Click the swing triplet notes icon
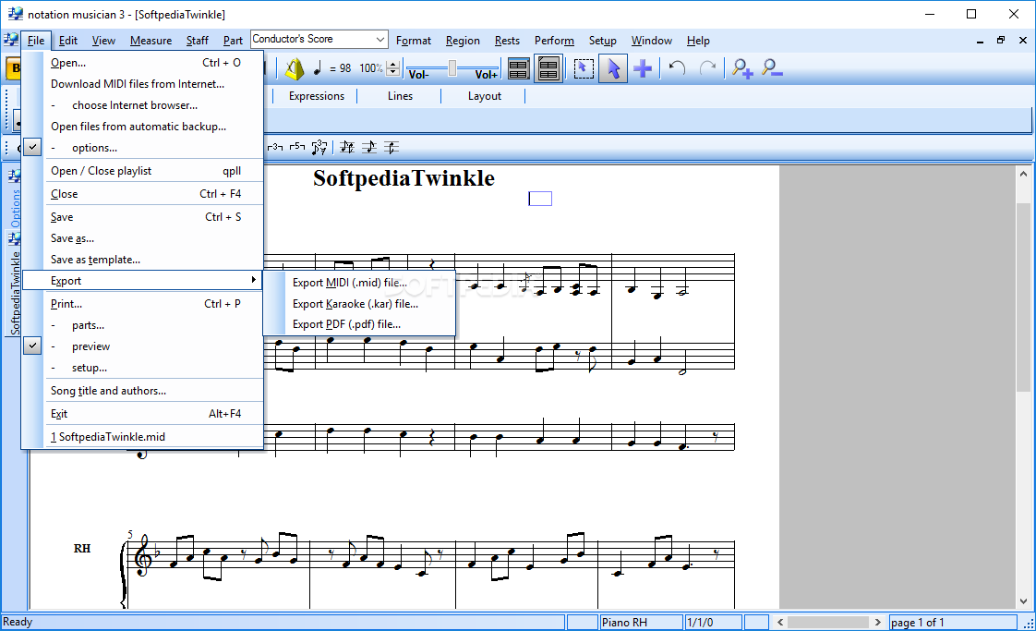 pyautogui.click(x=319, y=147)
